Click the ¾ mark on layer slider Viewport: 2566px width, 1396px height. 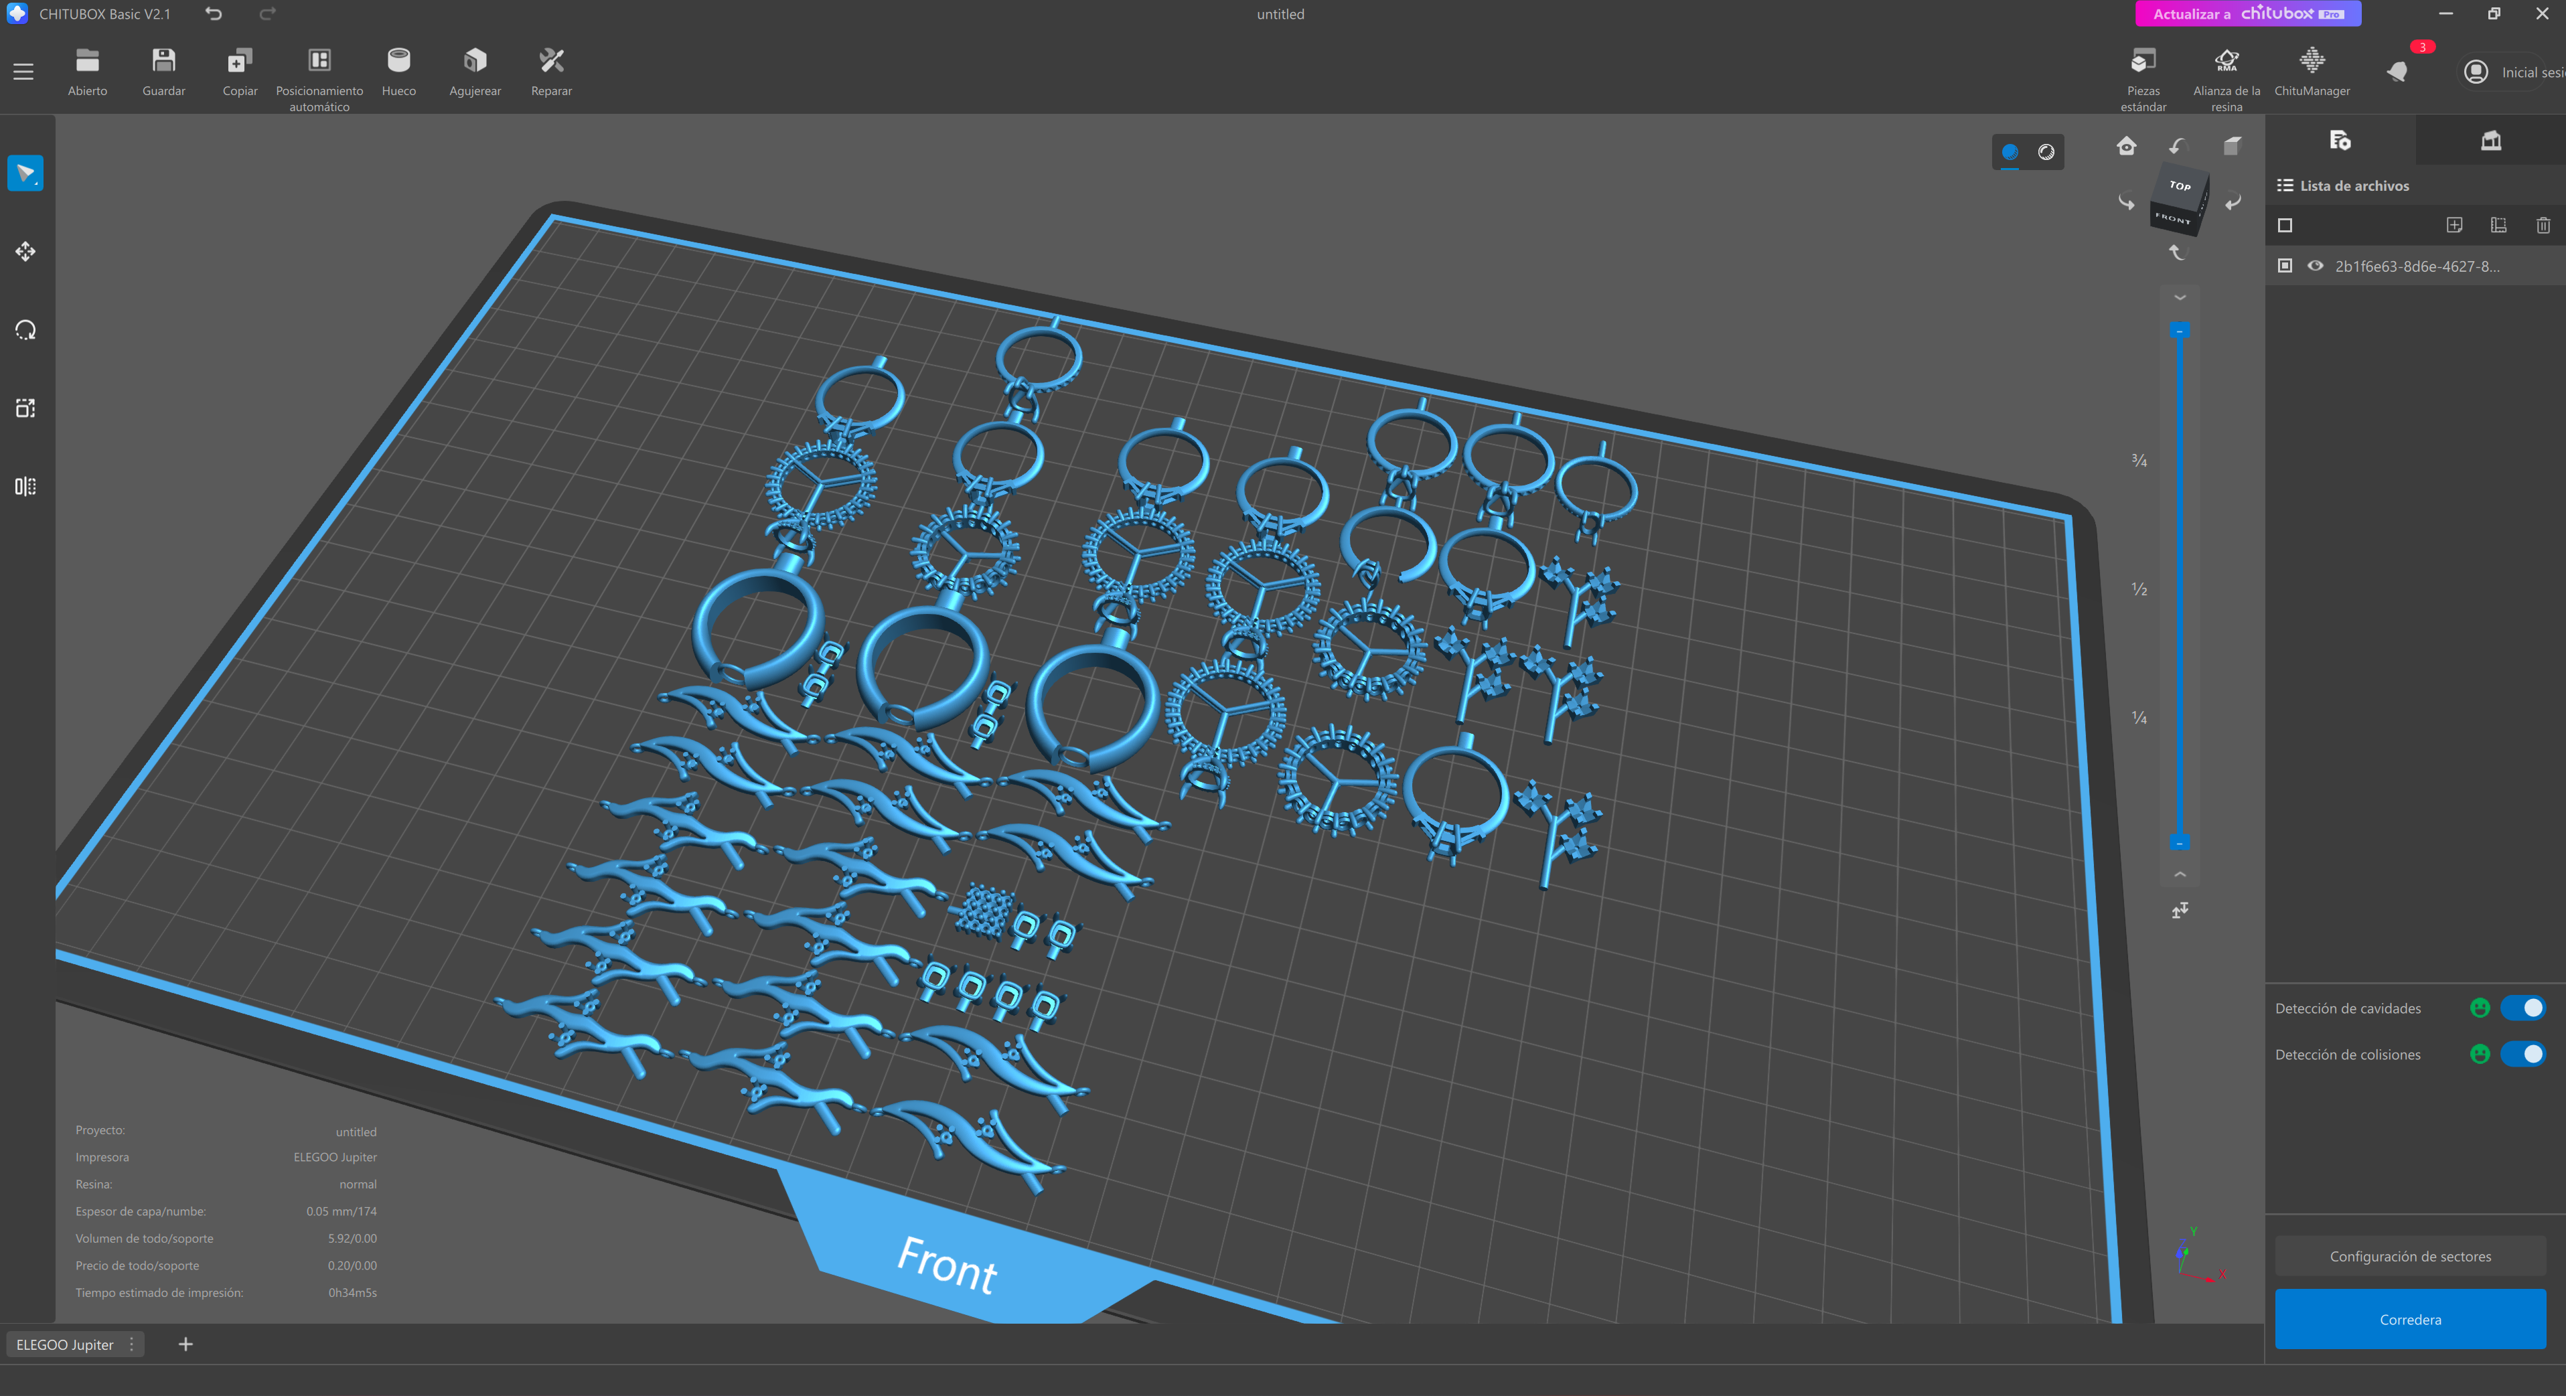click(x=2139, y=460)
